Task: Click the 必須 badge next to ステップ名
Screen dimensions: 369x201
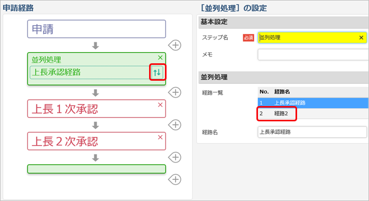Action: (248, 37)
